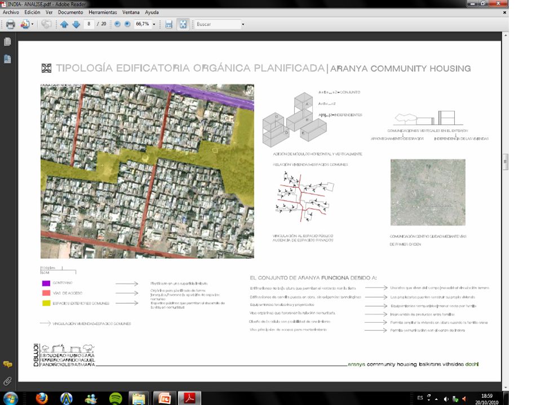Click the vertical scrollbar down arrow

pyautogui.click(x=505, y=388)
